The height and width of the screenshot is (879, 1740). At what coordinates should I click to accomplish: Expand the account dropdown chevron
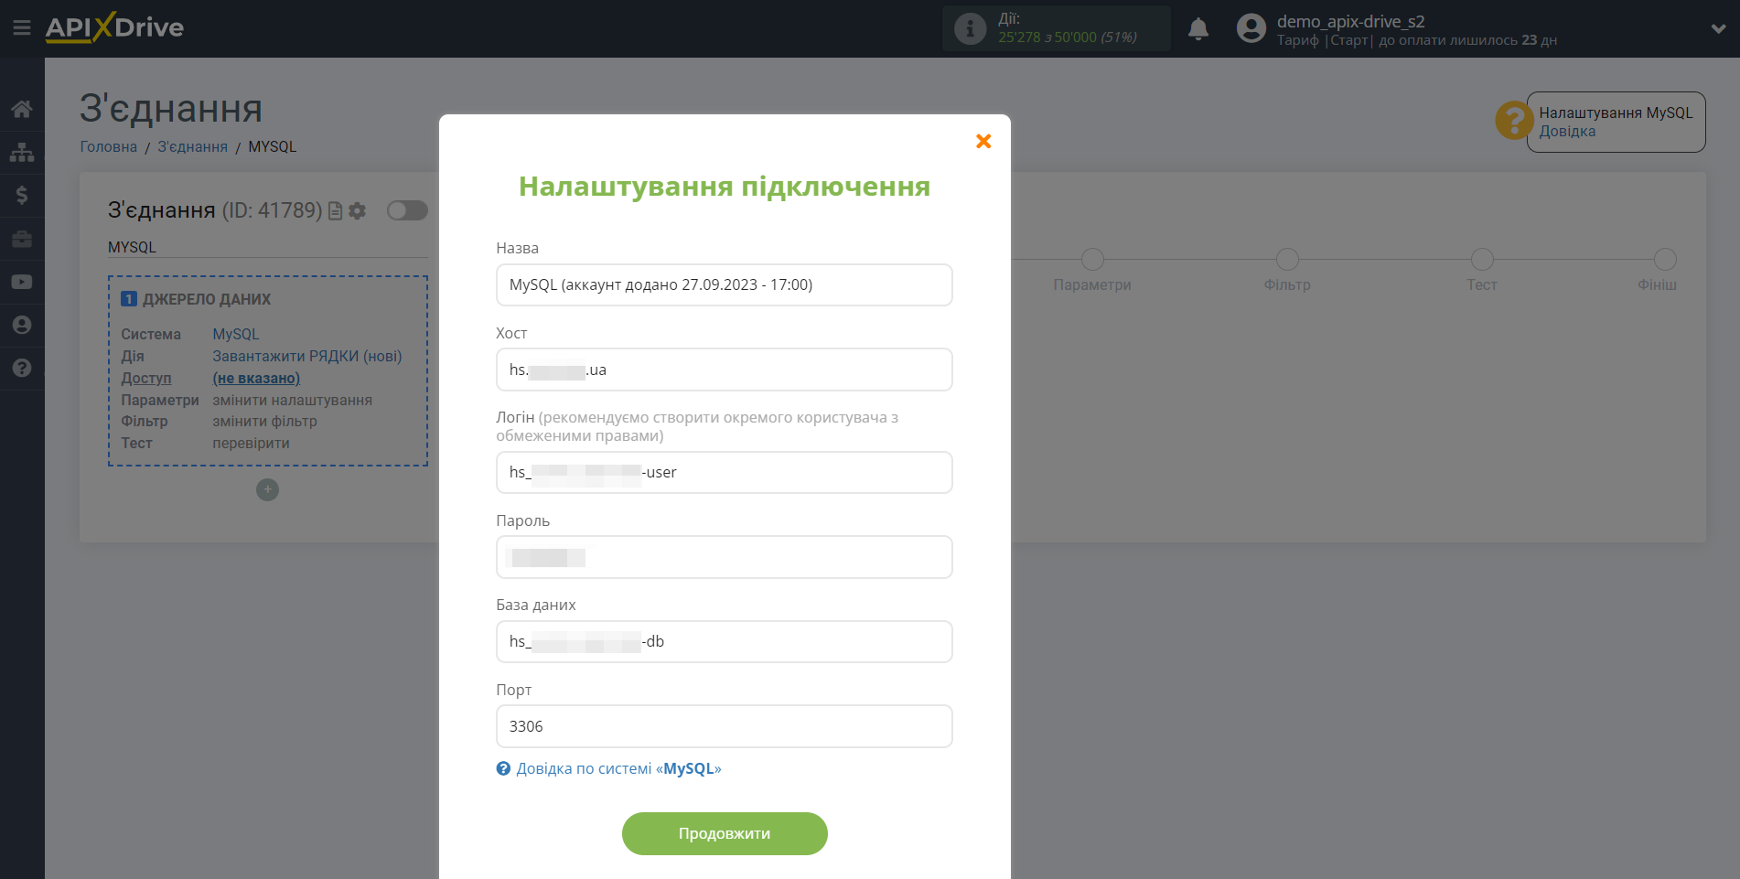(x=1718, y=28)
